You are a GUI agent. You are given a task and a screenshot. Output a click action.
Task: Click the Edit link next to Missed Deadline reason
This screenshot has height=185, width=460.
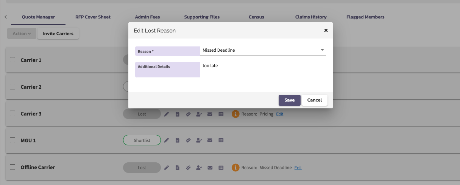pos(298,168)
